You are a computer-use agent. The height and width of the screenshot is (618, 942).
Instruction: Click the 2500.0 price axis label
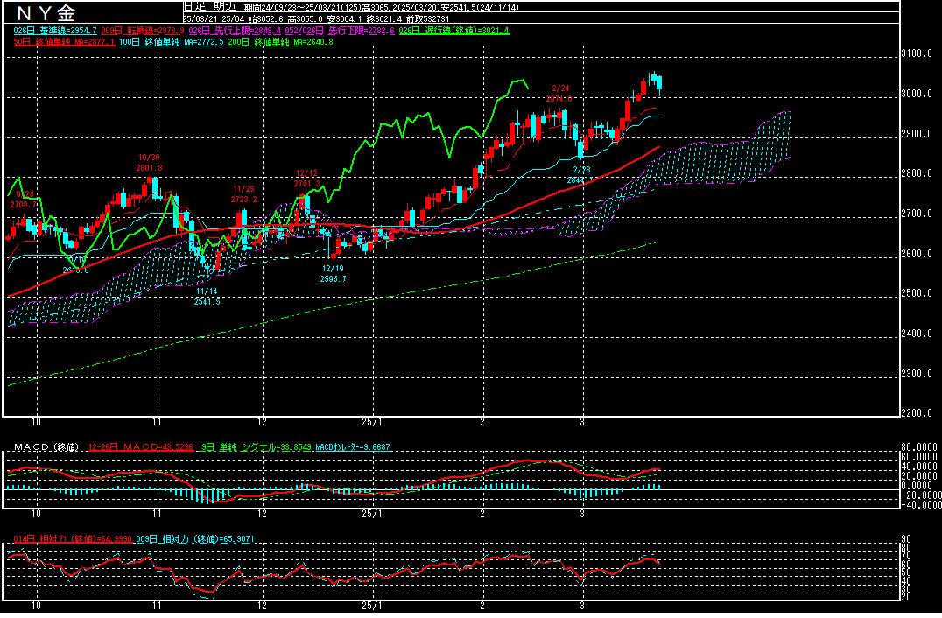point(916,294)
